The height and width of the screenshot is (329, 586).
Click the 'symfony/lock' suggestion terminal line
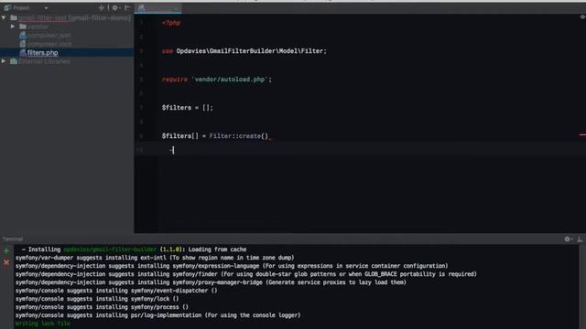tap(97, 299)
